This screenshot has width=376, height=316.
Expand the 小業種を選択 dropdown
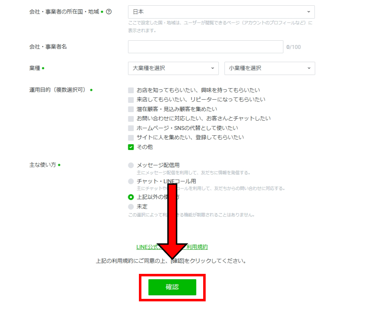270,68
